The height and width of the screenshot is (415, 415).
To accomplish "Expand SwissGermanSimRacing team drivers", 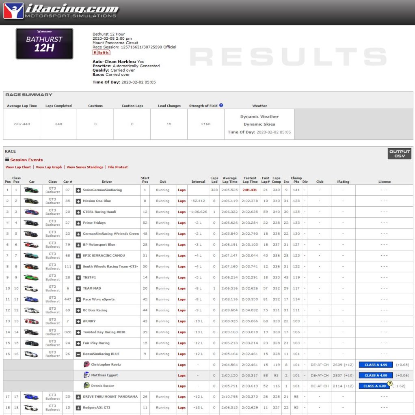I will (x=78, y=190).
